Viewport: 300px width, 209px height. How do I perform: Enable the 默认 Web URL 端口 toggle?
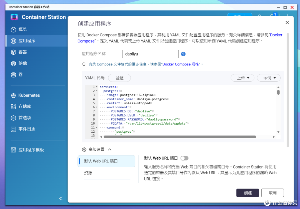click(185, 158)
